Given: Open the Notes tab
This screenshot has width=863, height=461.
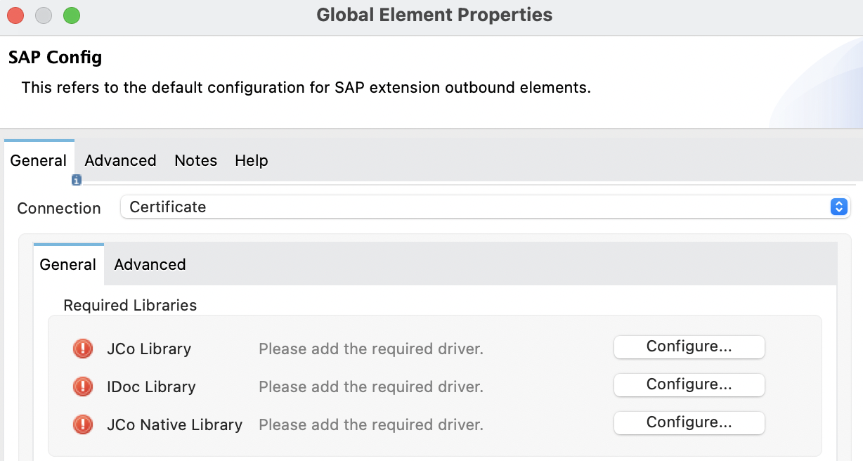Looking at the screenshot, I should click(x=195, y=160).
